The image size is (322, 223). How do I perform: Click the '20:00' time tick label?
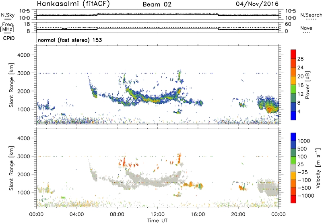click(x=238, y=215)
